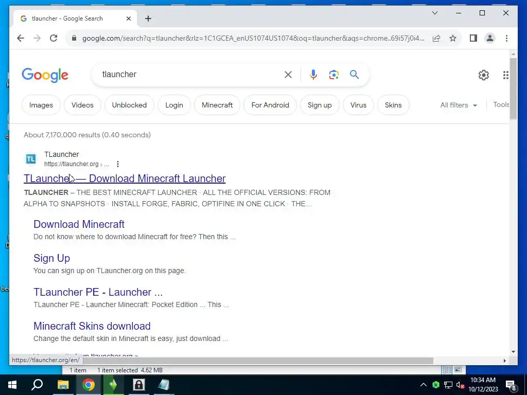Image resolution: width=527 pixels, height=395 pixels.
Task: Open the Windows Start menu
Action: coord(12,385)
